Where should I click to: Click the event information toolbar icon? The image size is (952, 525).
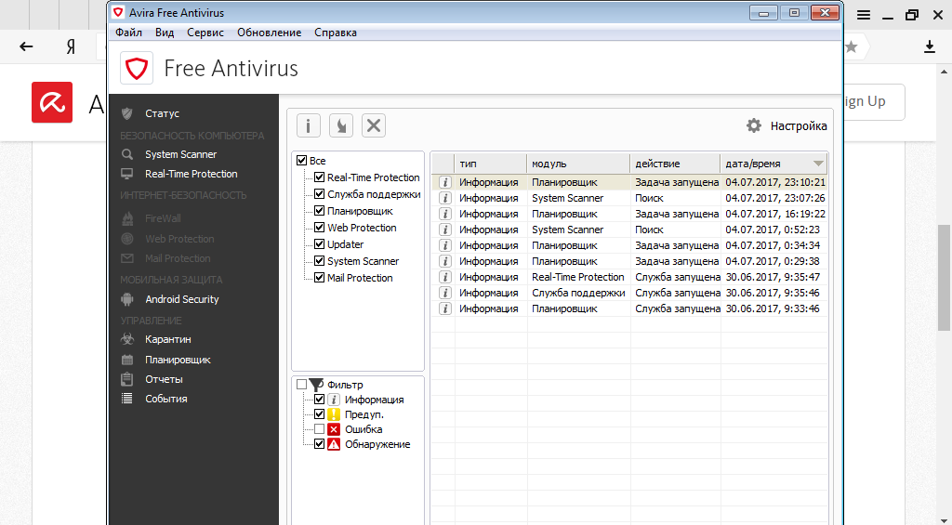[309, 125]
